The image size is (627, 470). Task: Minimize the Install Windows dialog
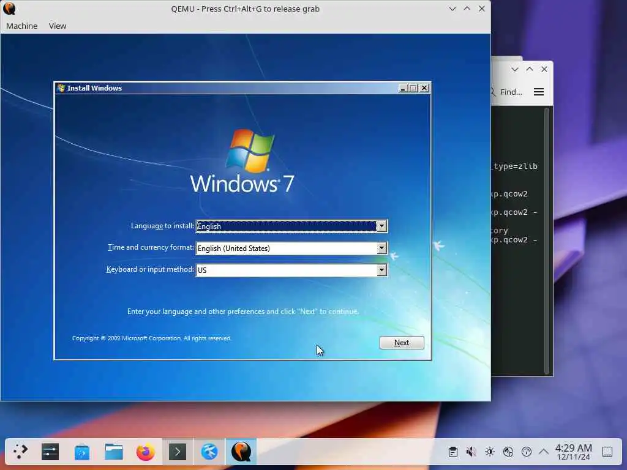403,88
